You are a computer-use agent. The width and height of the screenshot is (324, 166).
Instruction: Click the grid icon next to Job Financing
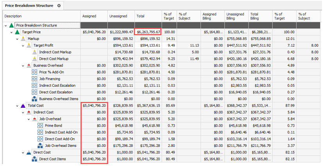[34, 79]
